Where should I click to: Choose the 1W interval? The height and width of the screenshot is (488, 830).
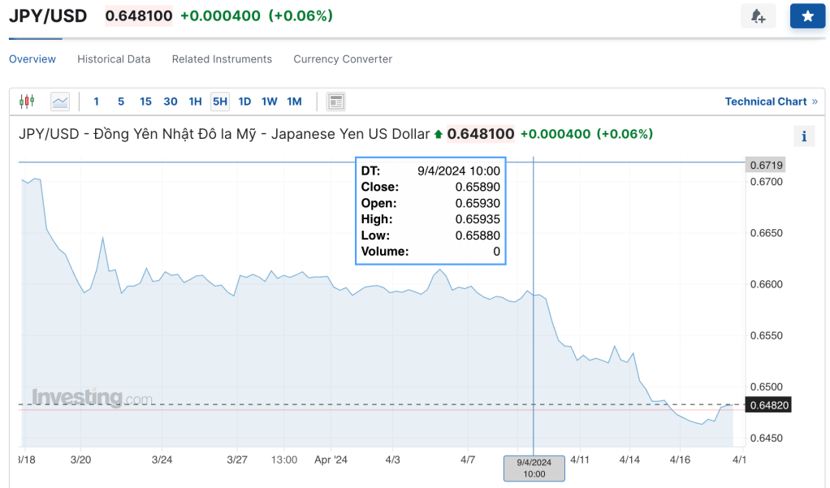coord(270,101)
